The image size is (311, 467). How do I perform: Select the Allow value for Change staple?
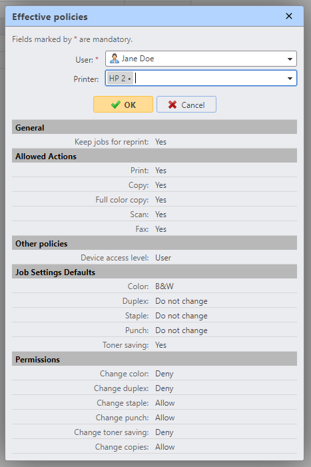(x=165, y=402)
